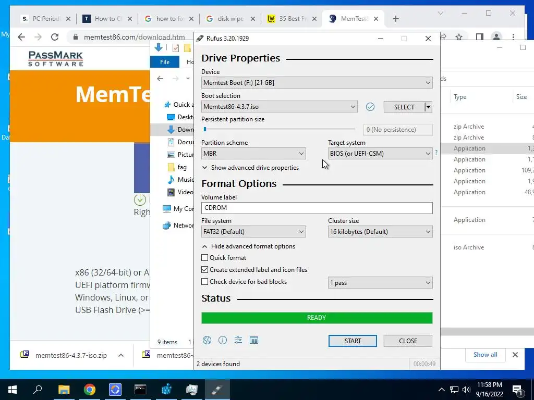Open options arrow for memtest86-4.3.7-iso.zip download

click(x=121, y=355)
